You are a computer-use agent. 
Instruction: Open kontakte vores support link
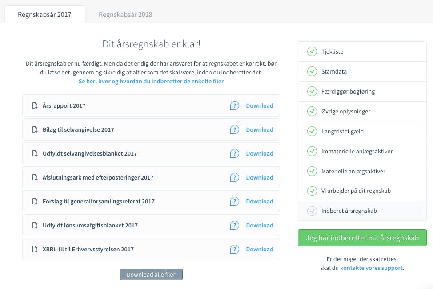(x=371, y=268)
